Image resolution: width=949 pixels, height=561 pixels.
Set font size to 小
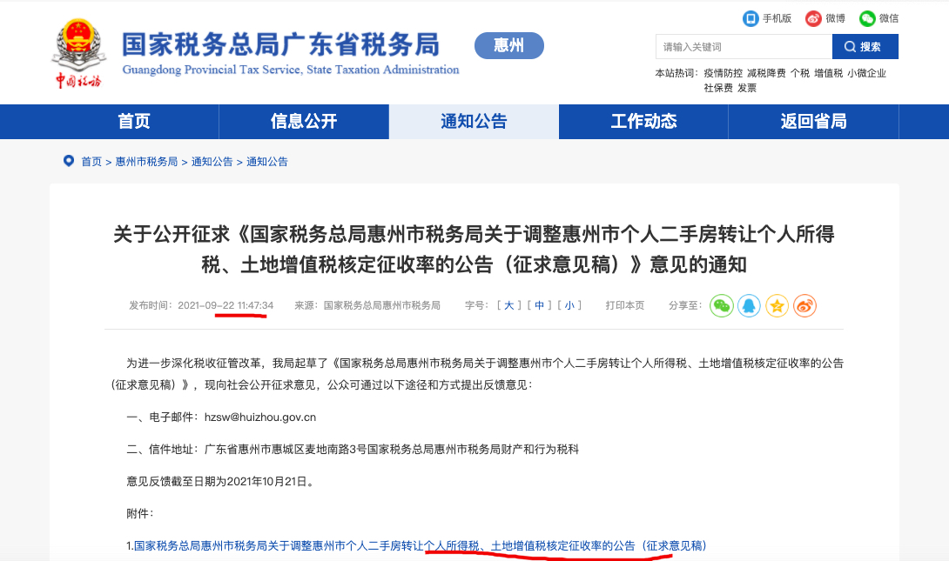point(569,305)
